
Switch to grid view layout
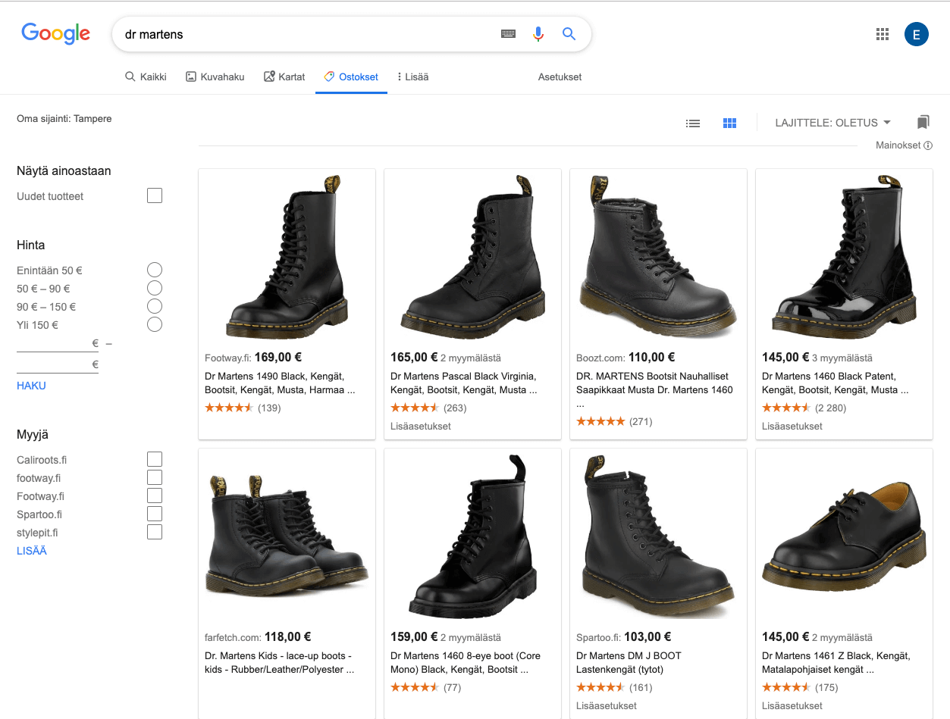(x=729, y=123)
